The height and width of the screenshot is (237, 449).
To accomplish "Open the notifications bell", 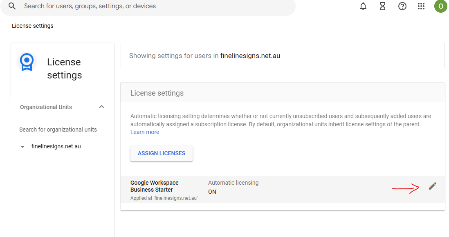I will [x=363, y=6].
